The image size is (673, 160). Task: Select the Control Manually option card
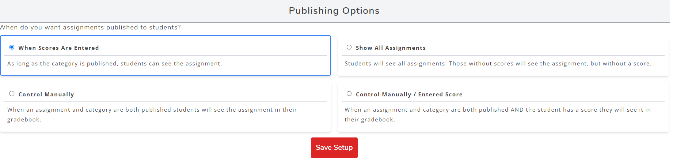[x=166, y=107]
